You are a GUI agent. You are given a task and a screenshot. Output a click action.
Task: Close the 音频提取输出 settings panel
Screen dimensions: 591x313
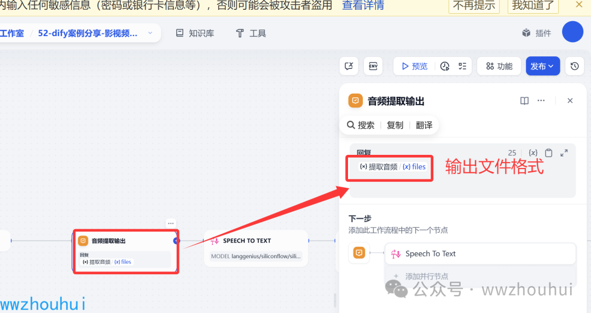[570, 101]
